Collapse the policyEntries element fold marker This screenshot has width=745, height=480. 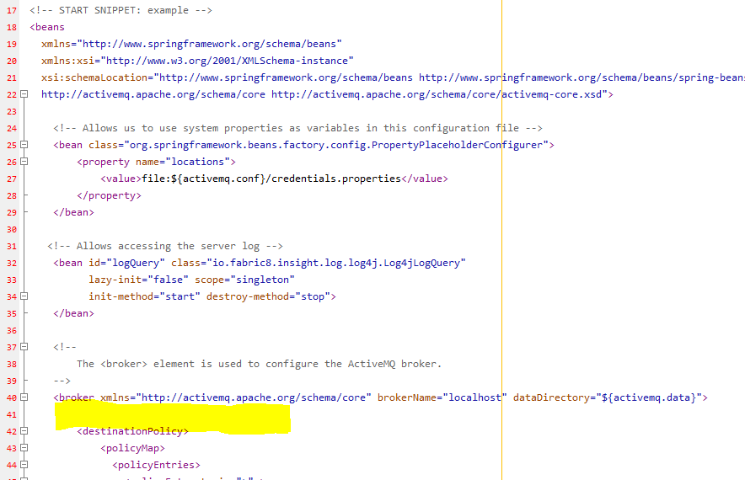coord(24,465)
